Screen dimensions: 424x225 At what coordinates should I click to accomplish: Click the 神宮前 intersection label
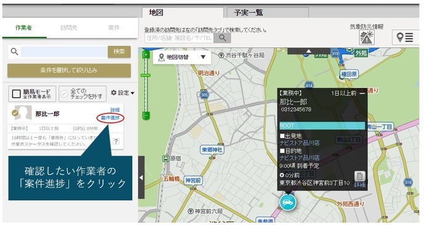point(193,181)
